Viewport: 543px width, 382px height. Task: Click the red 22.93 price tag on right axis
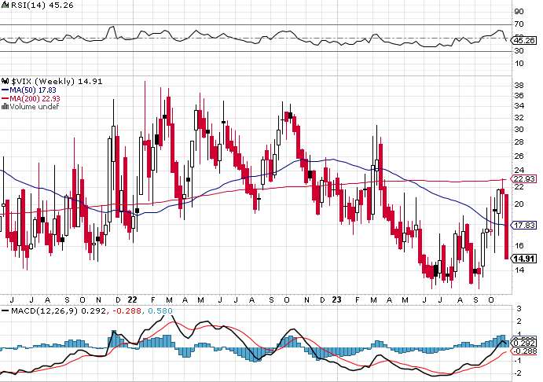tap(524, 179)
